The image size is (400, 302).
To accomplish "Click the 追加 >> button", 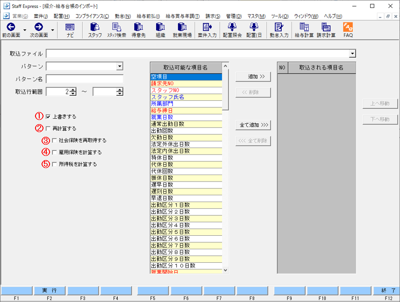I will pyautogui.click(x=253, y=77).
